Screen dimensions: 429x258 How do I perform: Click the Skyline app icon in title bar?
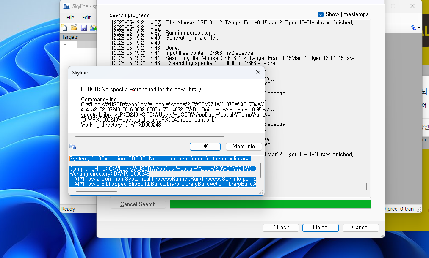(x=66, y=6)
